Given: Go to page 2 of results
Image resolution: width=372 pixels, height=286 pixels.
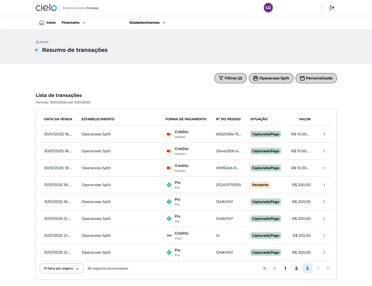Looking at the screenshot, I should [x=296, y=268].
